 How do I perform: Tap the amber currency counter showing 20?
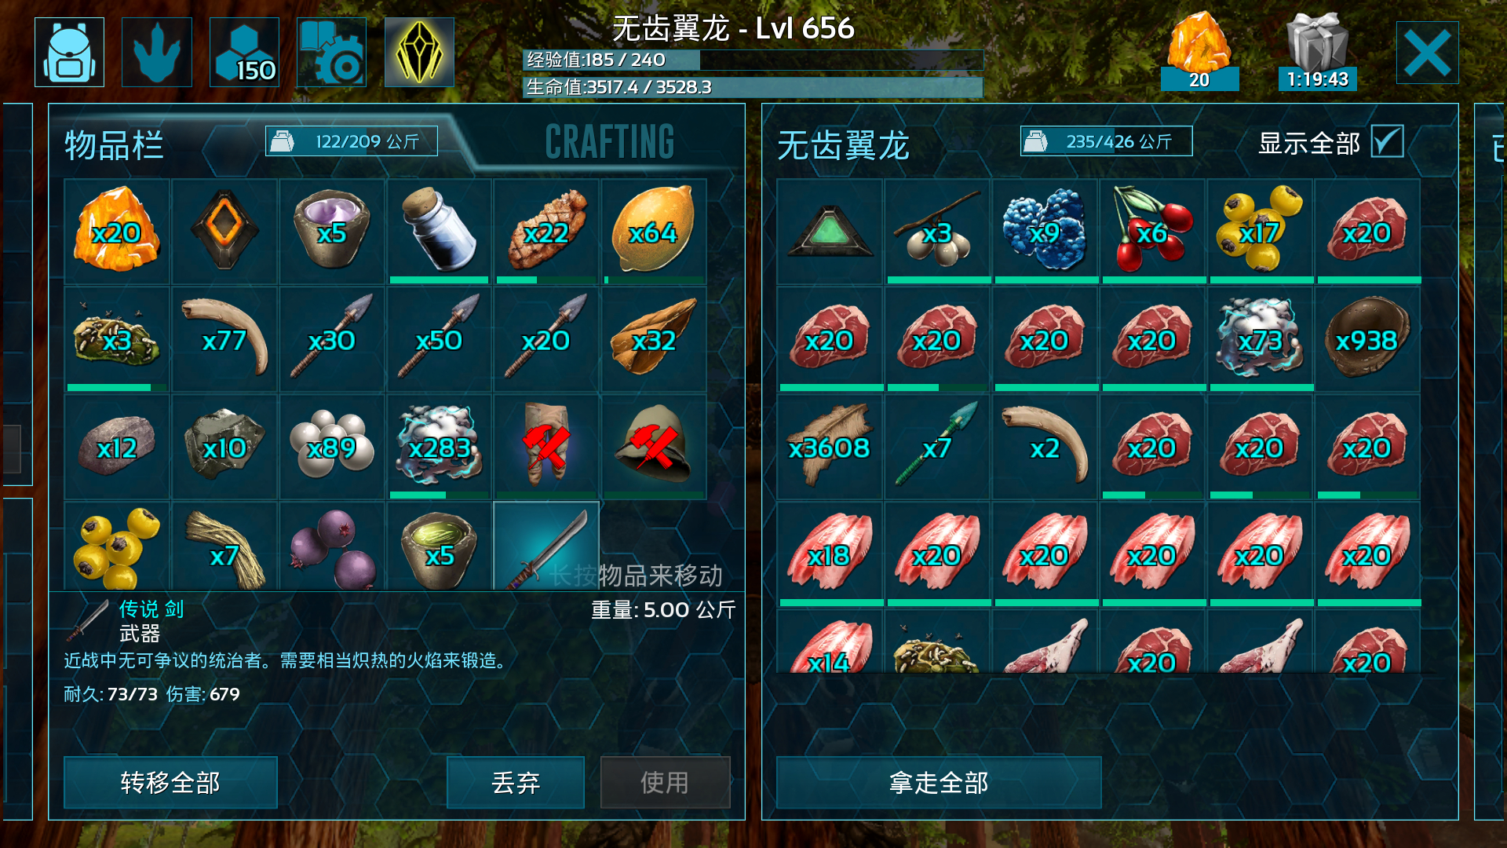coord(1199,52)
